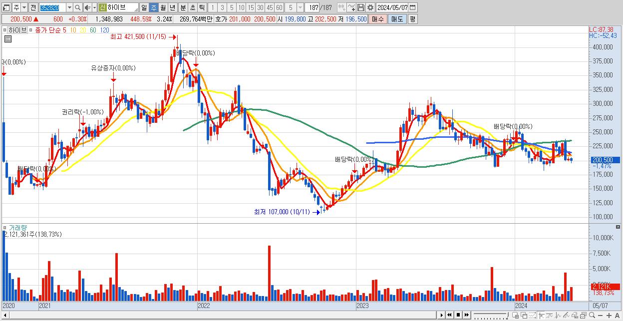623x321 pixels.
Task: Select the 3 interval button
Action: 222,7
